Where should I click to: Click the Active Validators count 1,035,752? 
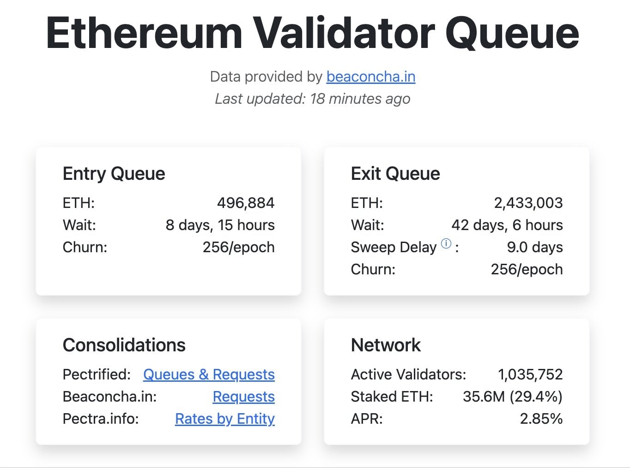click(x=530, y=375)
